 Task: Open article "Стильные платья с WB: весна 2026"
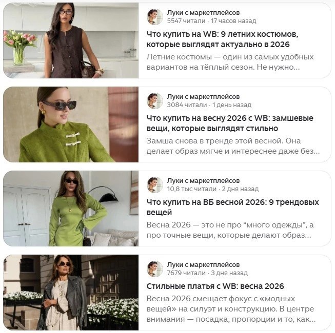pyautogui.click(x=215, y=286)
